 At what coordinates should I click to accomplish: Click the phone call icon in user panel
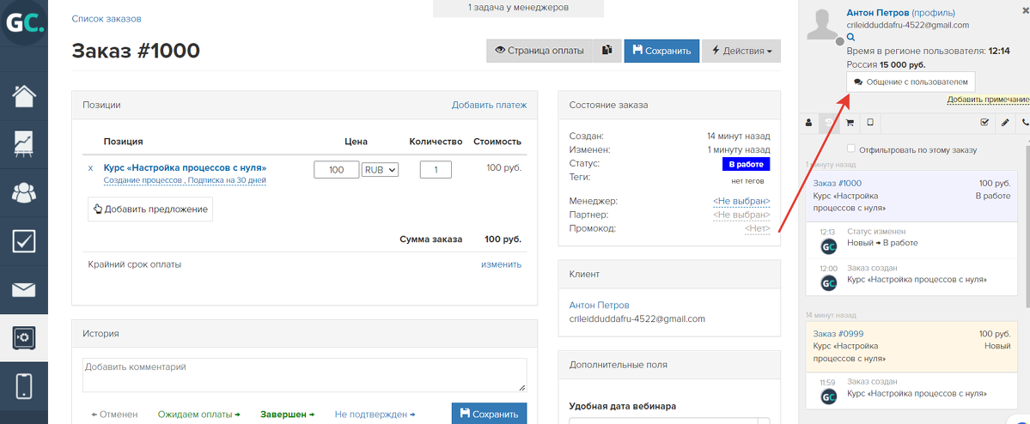pyautogui.click(x=1024, y=122)
